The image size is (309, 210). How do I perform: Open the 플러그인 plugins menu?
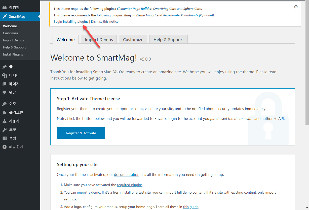click(x=20, y=113)
